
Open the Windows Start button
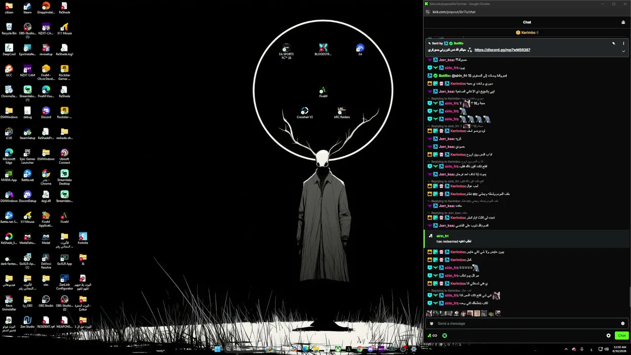[x=217, y=349]
